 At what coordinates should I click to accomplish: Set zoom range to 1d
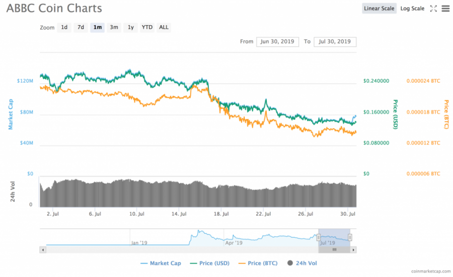pyautogui.click(x=64, y=28)
